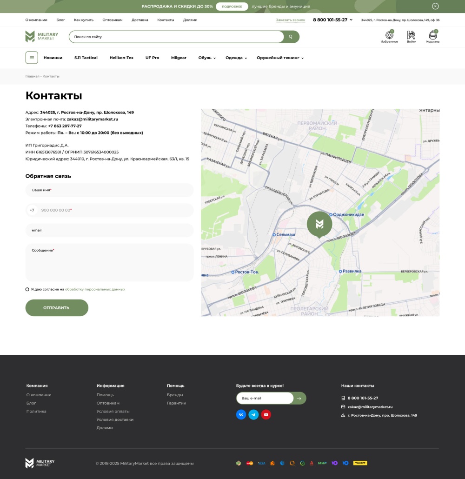Click the search magnifier button
The height and width of the screenshot is (479, 465).
(291, 37)
